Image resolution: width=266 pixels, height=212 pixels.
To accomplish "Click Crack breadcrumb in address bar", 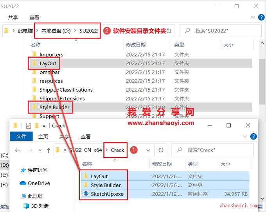I will coord(117,150).
